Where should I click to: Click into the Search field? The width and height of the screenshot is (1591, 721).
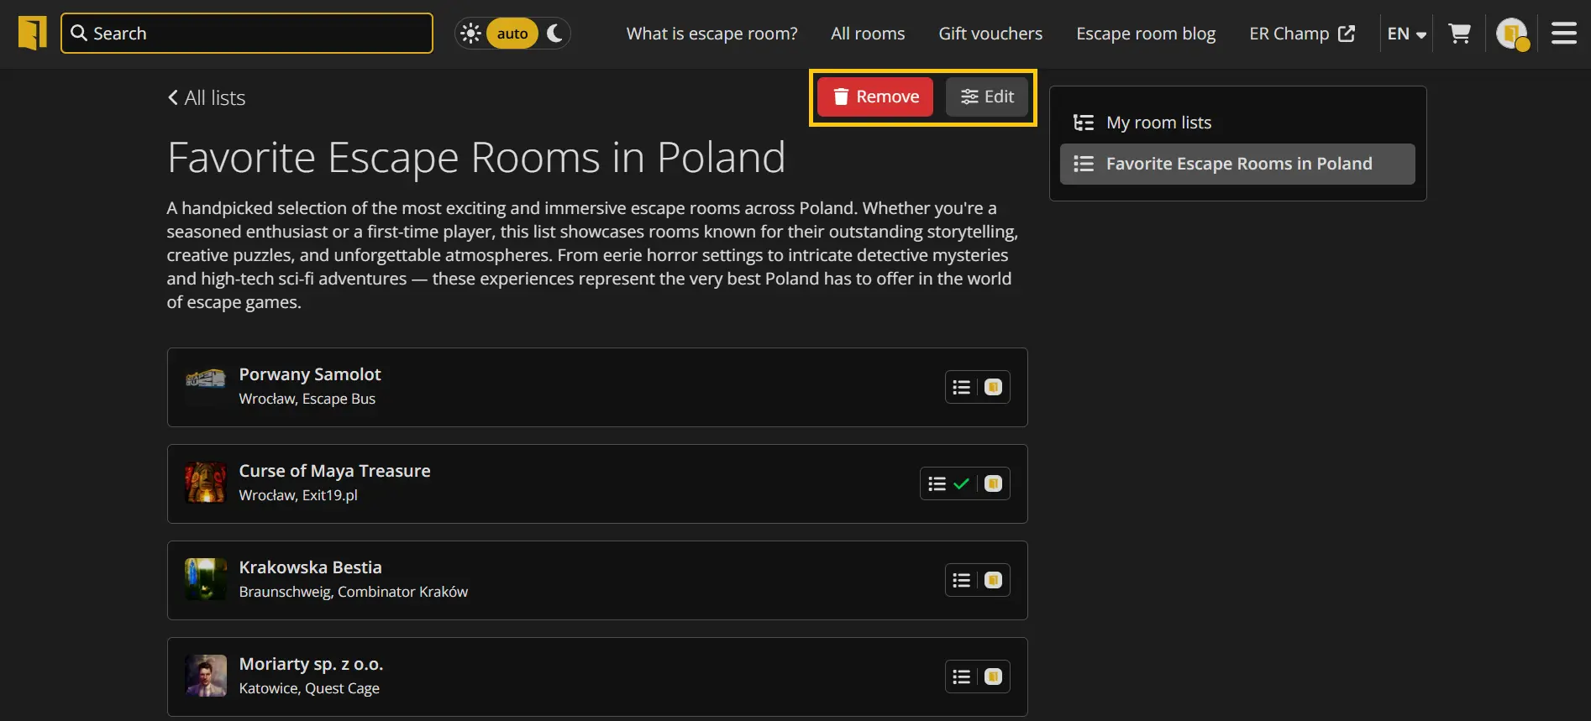(x=247, y=34)
